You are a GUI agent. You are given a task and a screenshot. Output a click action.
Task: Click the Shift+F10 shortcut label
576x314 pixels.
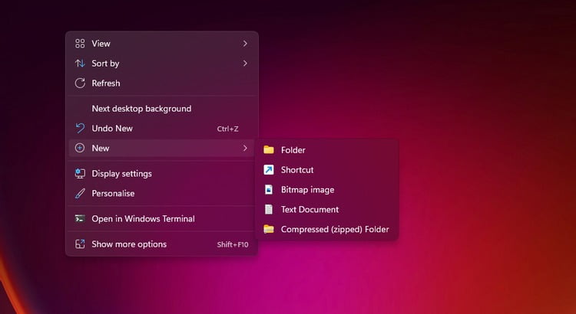point(233,244)
